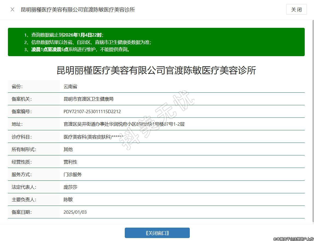Viewport: 314px width, 241px height.
Task: Click 昆明市官渡区卫生健康局 filing authority value
Action: coord(88,99)
